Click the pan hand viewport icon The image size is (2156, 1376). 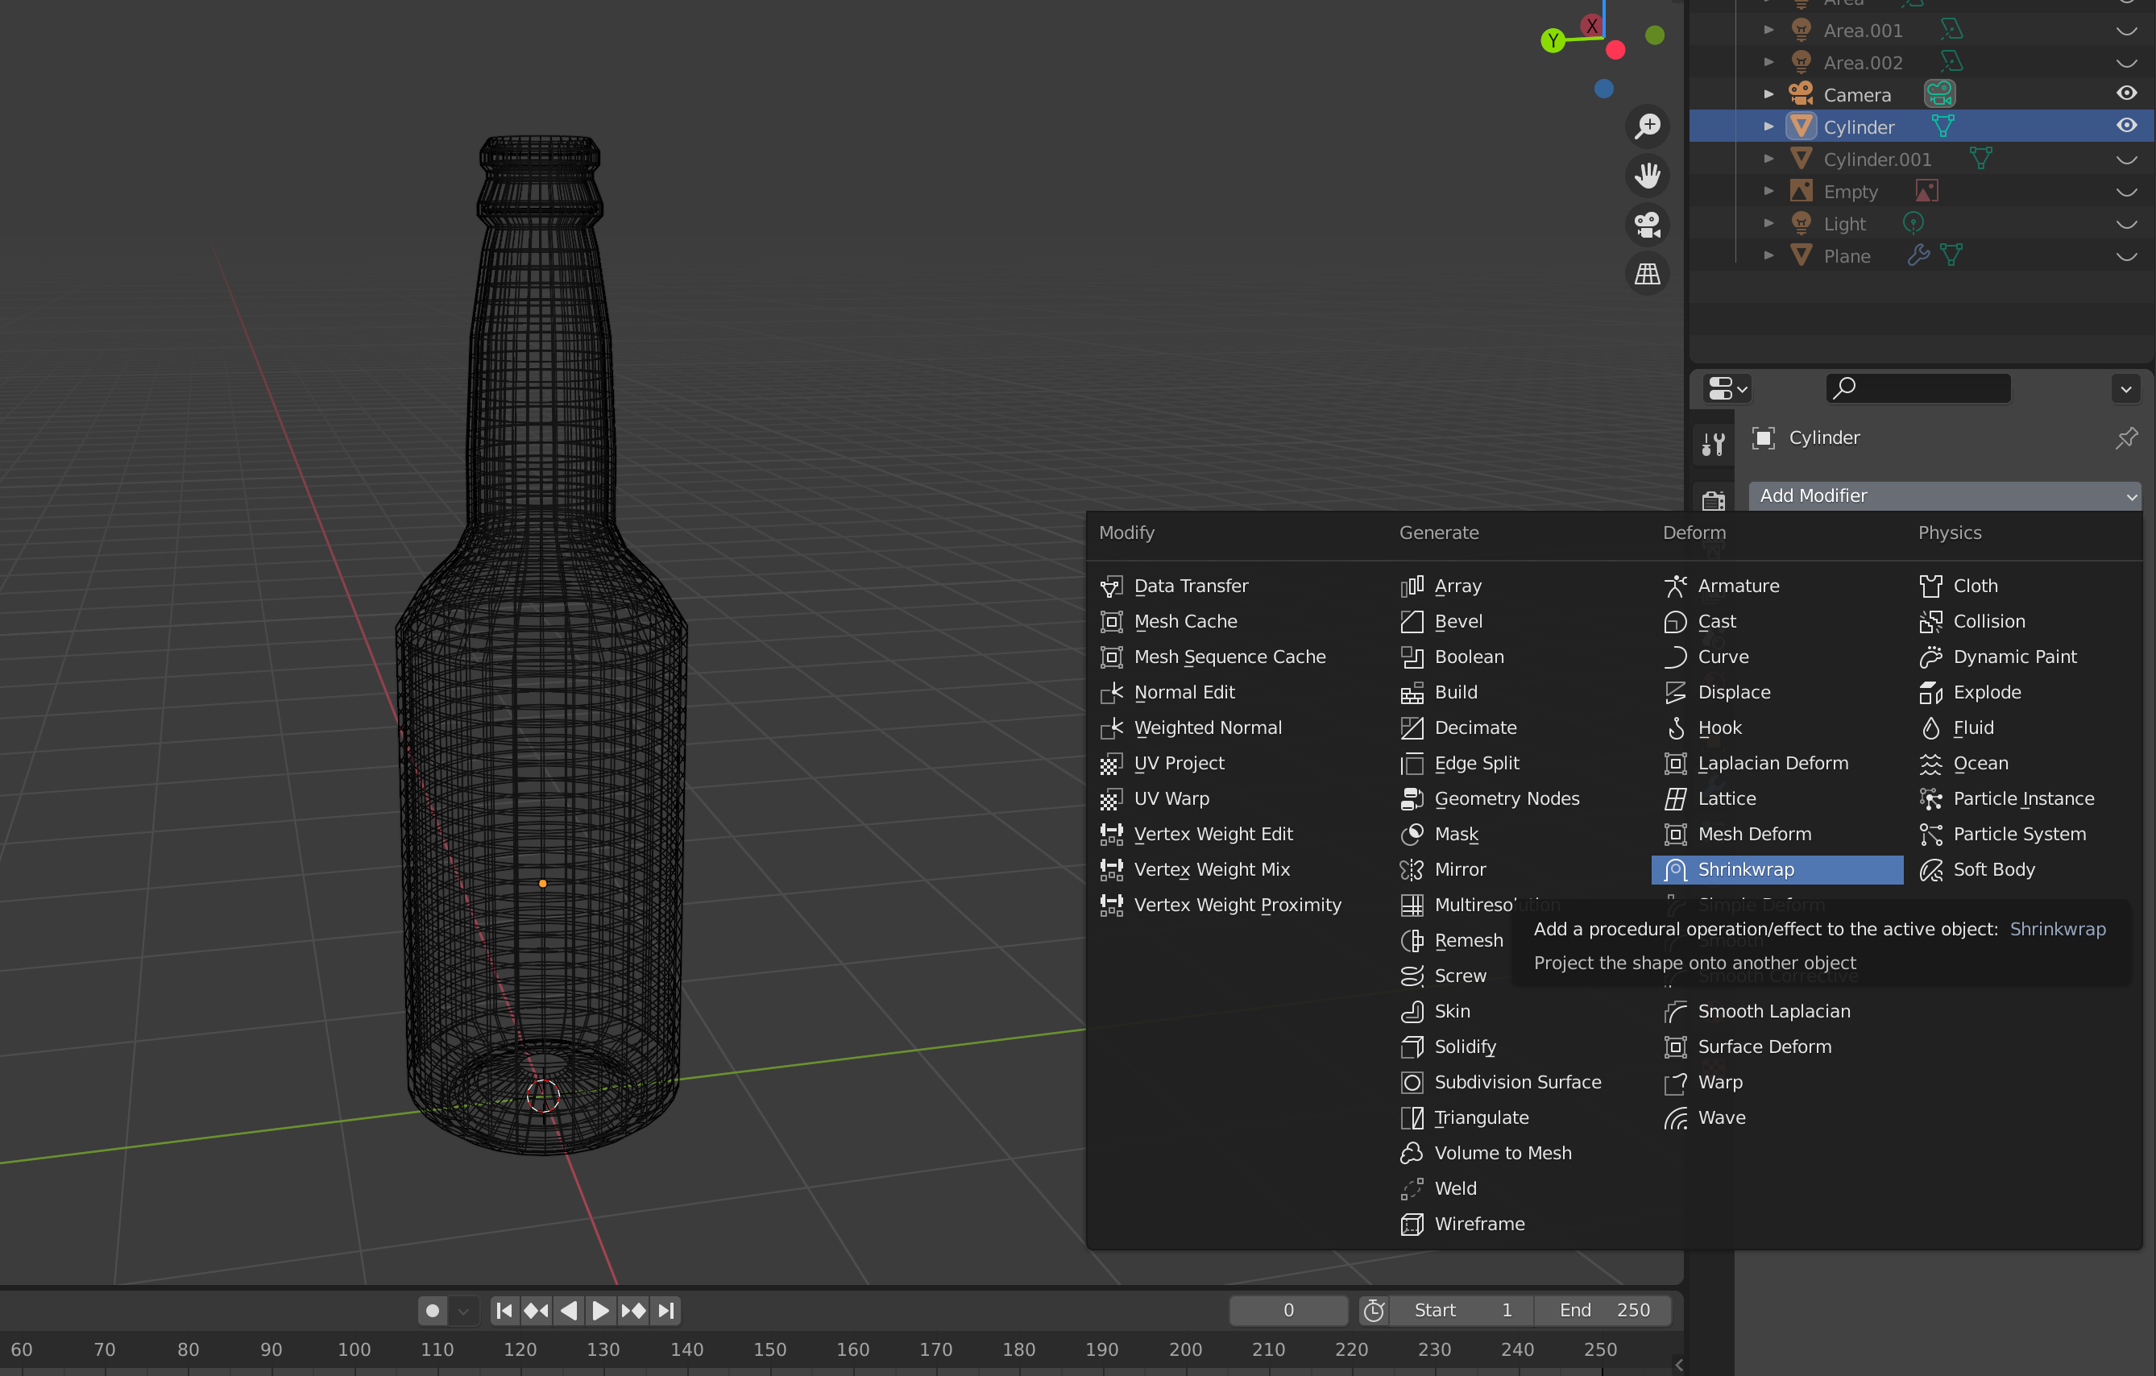1647,176
